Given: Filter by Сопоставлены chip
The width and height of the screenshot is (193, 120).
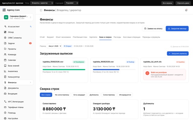Looking at the screenshot, I should tap(109, 95).
